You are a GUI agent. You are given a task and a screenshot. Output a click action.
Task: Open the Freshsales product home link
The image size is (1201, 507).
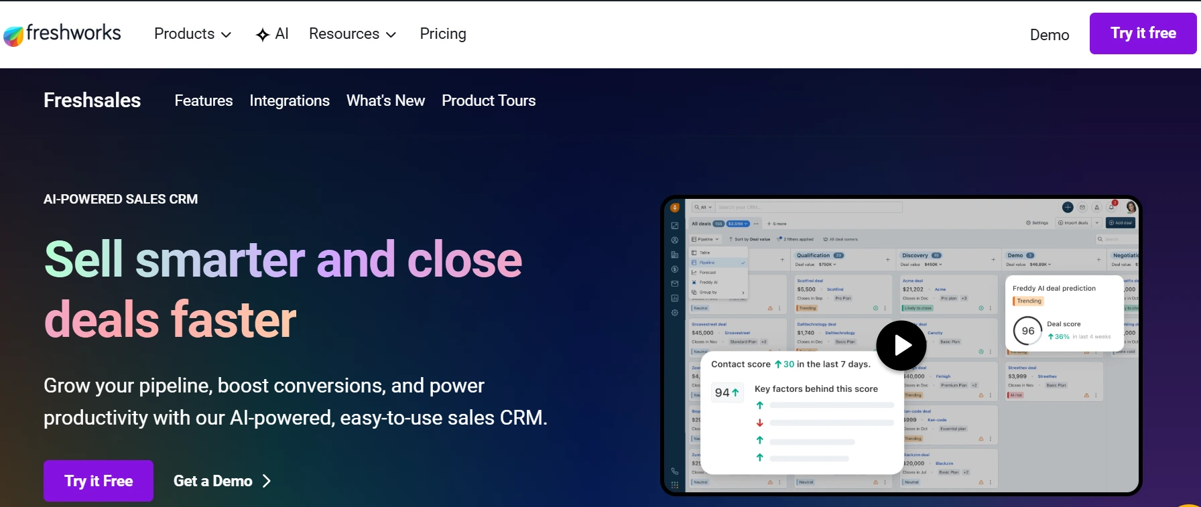click(x=92, y=100)
